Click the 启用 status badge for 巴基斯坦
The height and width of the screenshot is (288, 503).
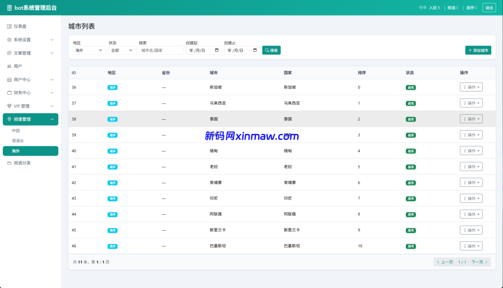(x=410, y=246)
